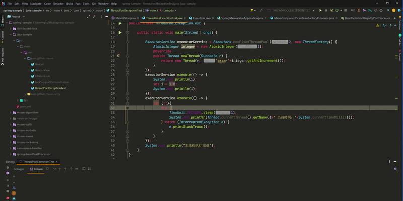Open the Project view dropdown
Screen dimensions: 403x201
[x=24, y=17]
